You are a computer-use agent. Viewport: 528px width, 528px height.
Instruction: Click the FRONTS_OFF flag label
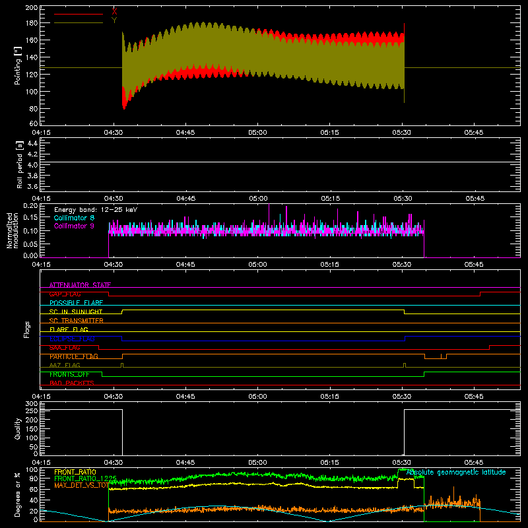[x=69, y=374]
